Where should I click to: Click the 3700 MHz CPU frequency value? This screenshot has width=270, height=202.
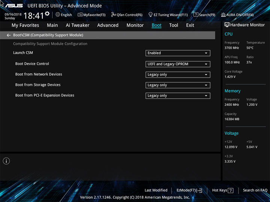pyautogui.click(x=232, y=48)
